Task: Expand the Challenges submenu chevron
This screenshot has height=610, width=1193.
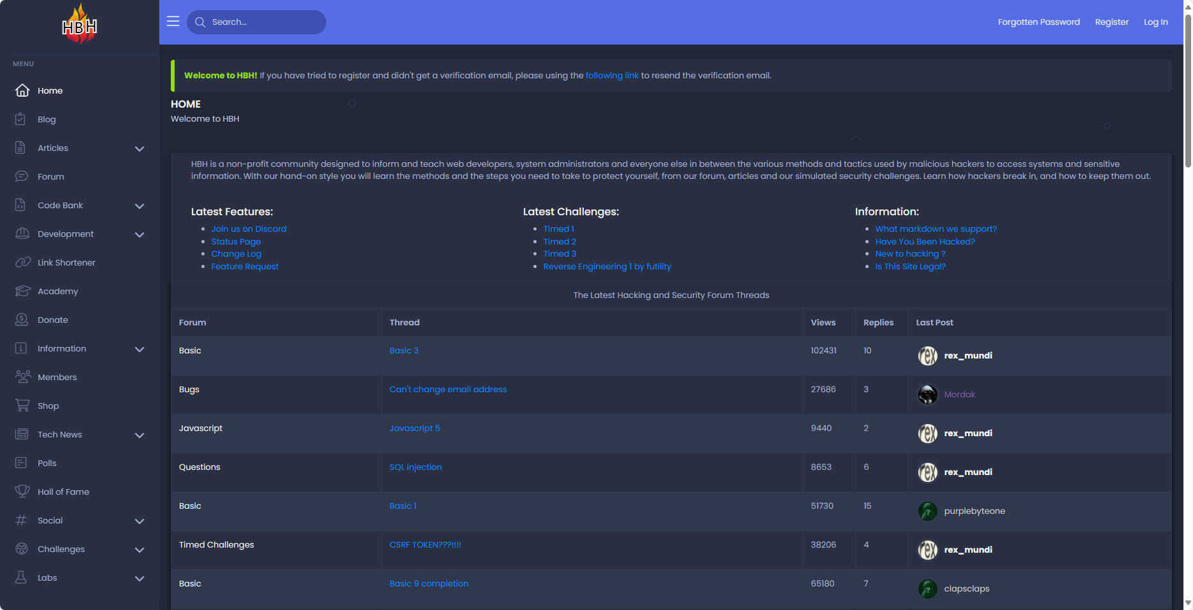Action: pyautogui.click(x=140, y=550)
